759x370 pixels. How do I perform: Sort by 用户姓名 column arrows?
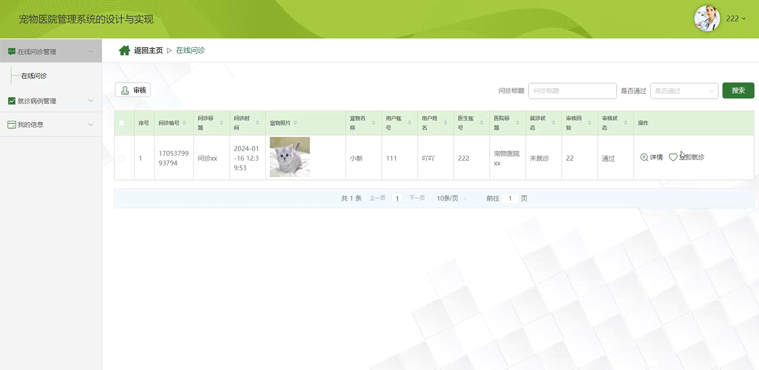445,123
